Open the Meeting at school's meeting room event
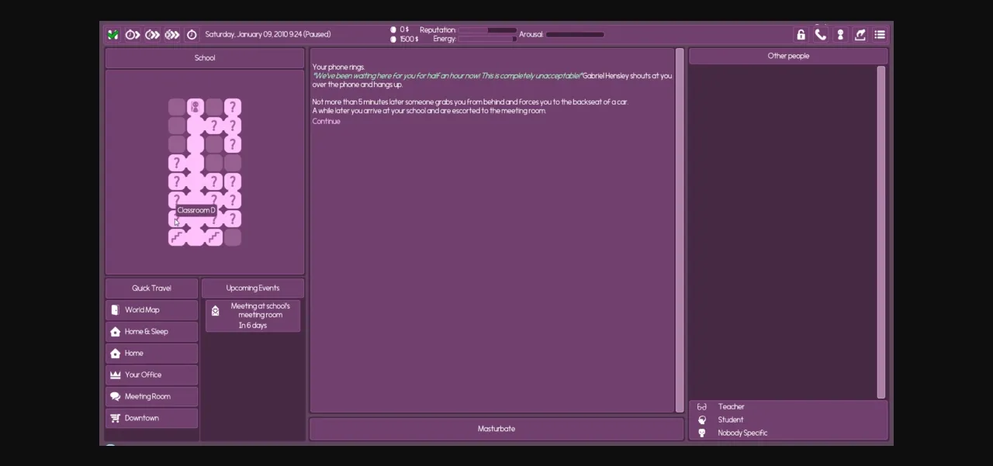The image size is (993, 466). click(x=252, y=314)
